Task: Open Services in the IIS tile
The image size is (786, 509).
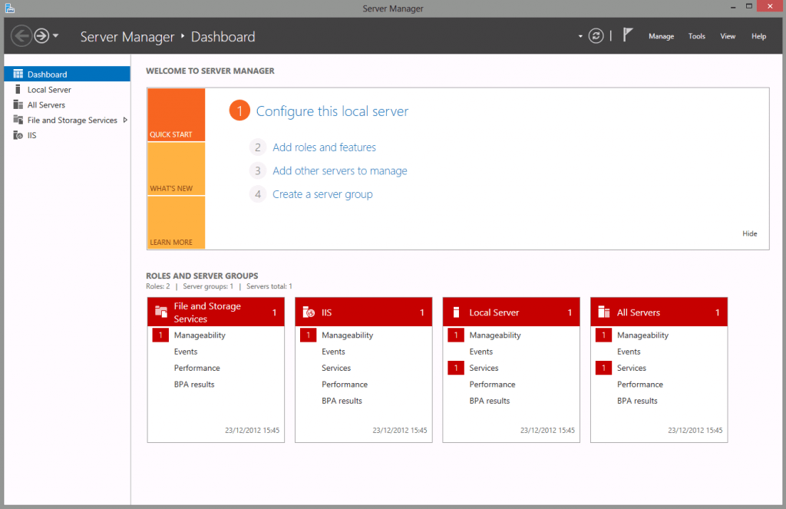Action: pyautogui.click(x=336, y=368)
